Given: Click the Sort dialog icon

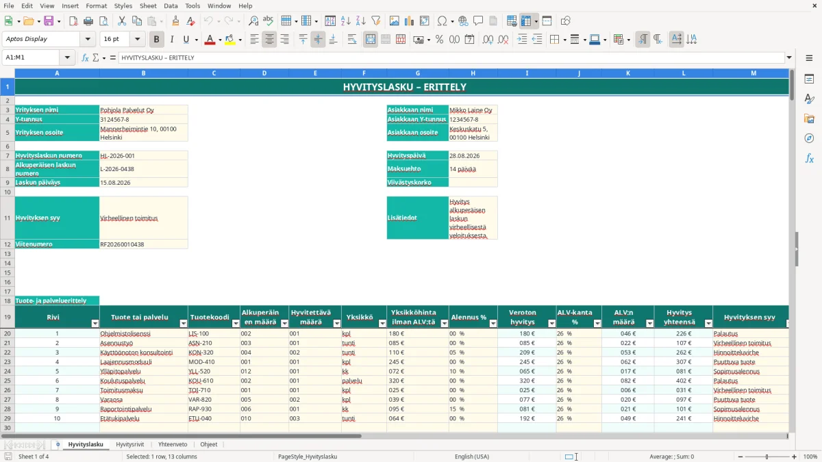Looking at the screenshot, I should point(330,21).
